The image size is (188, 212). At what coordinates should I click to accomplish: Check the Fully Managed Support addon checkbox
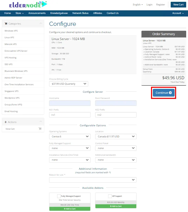[x=59, y=196]
